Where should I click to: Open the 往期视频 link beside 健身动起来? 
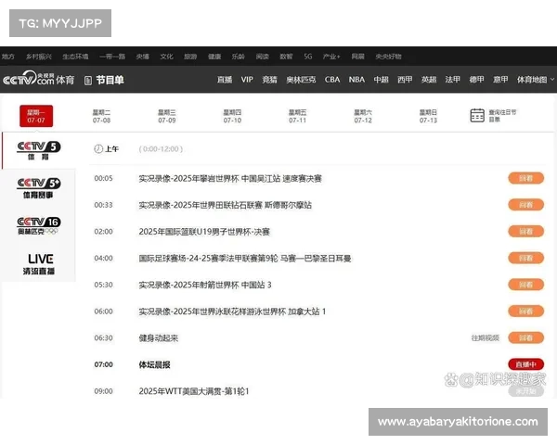[486, 337]
